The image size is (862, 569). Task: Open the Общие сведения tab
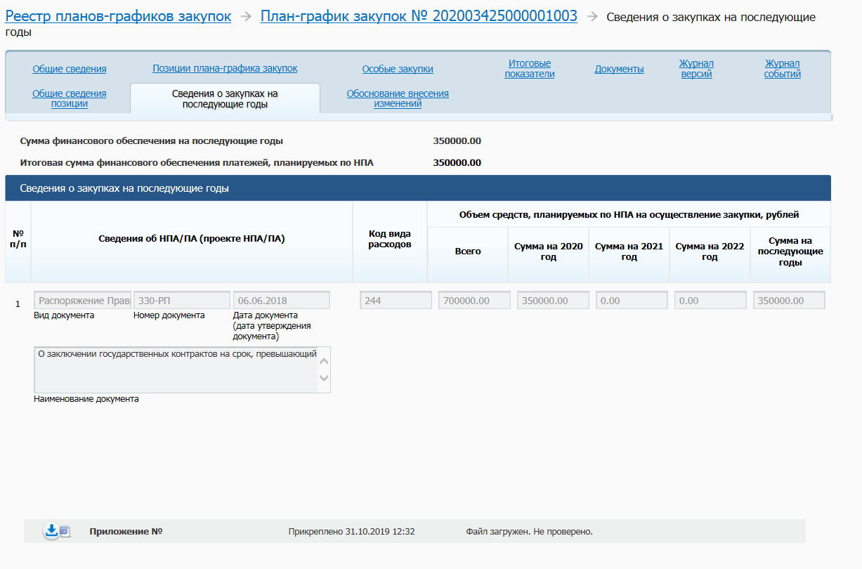tap(70, 69)
